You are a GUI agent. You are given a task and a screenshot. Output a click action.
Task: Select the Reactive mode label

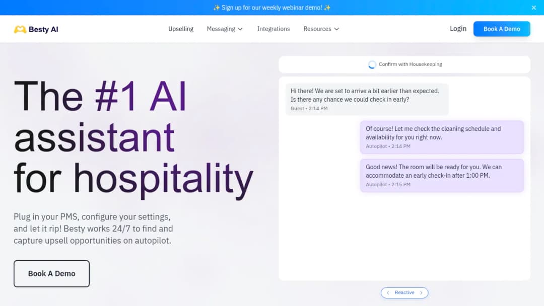404,292
